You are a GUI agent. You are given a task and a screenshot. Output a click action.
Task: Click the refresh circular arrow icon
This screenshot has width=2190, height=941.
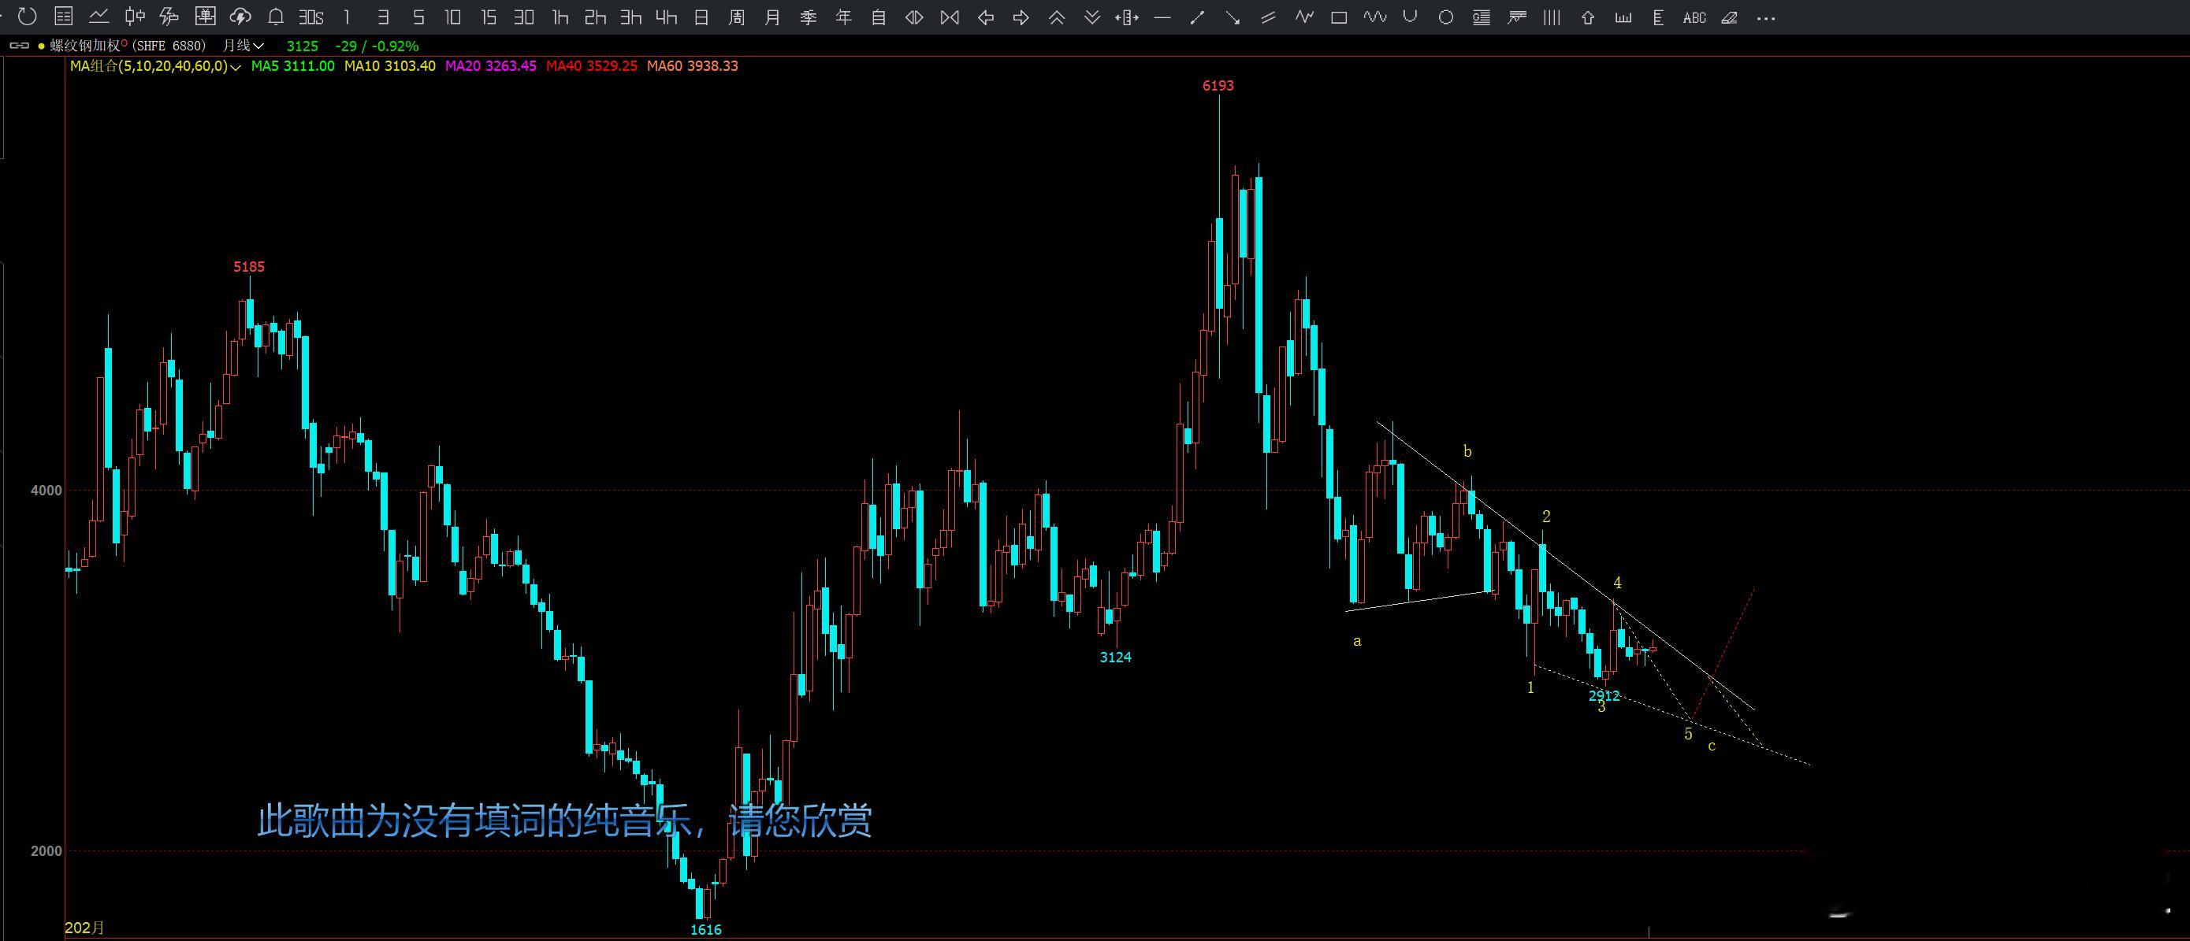click(x=28, y=17)
